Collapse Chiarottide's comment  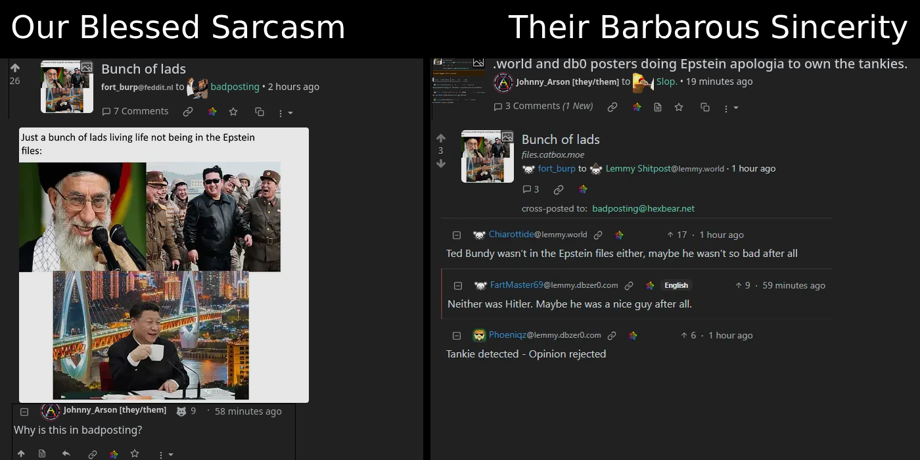457,235
